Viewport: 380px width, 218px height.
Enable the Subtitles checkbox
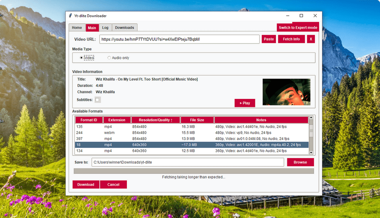[x=98, y=100]
